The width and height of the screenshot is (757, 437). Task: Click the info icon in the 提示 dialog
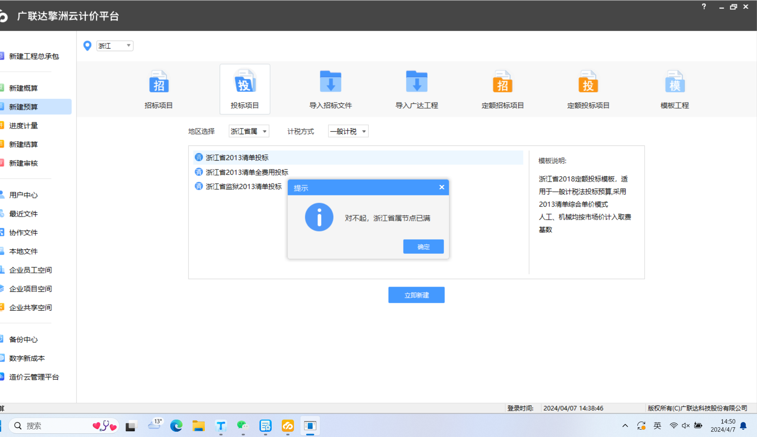(x=319, y=217)
